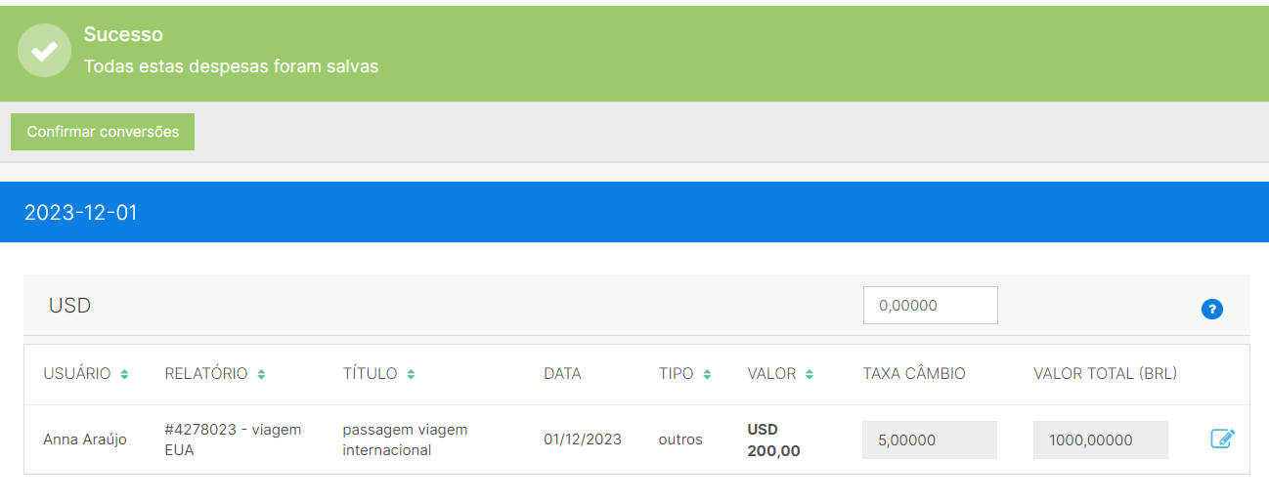Click the success checkmark icon
This screenshot has width=1269, height=502.
44,51
